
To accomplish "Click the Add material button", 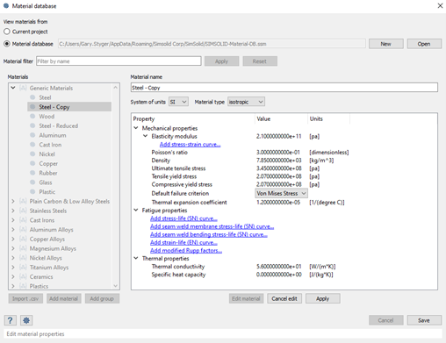I will 64,298.
